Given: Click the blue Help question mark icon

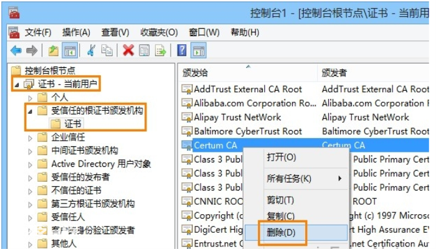Looking at the screenshot, I should tap(182, 50).
